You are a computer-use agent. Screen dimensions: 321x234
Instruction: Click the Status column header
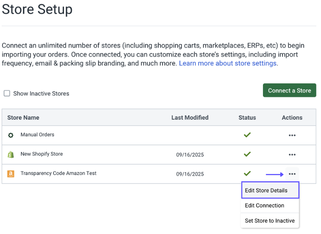click(247, 117)
